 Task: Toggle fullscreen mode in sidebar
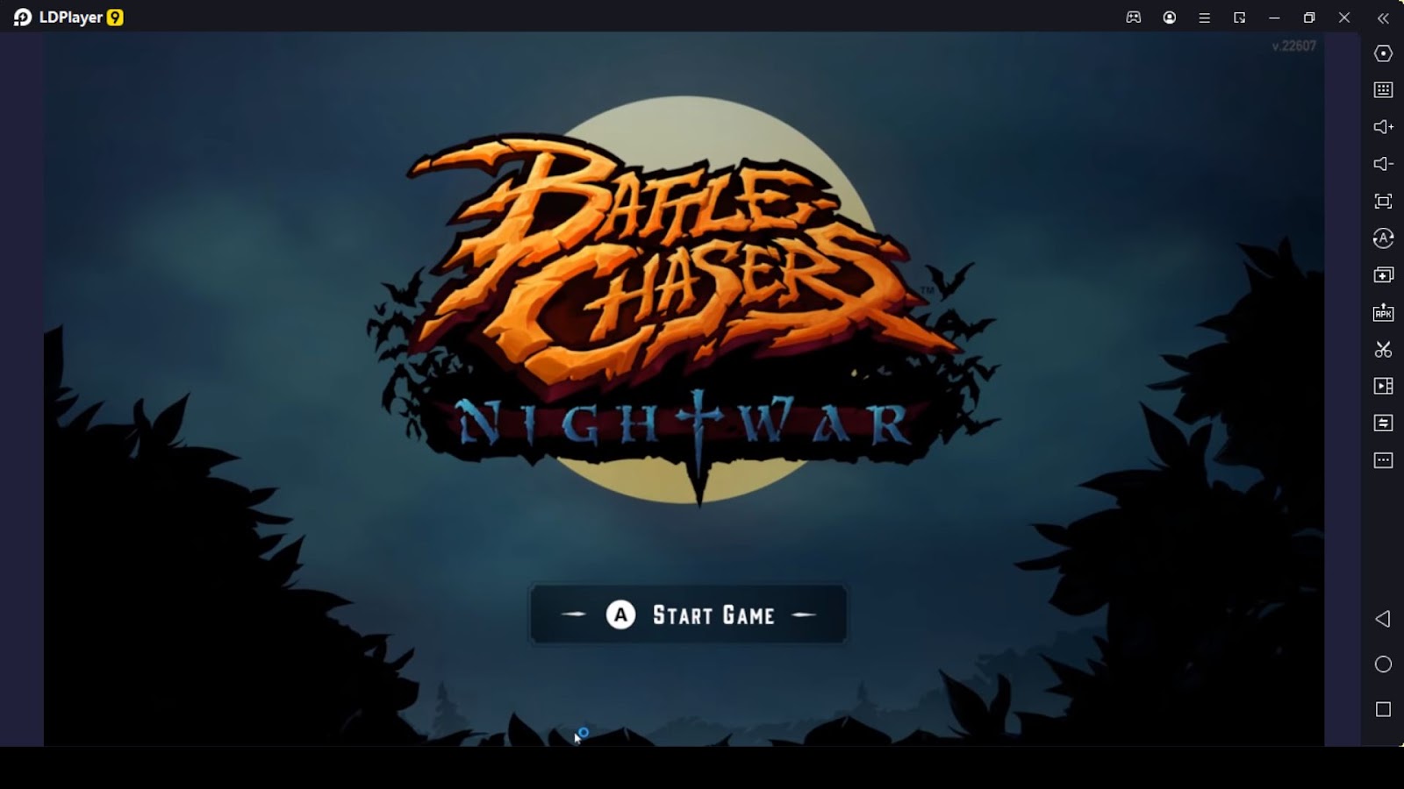(1383, 202)
